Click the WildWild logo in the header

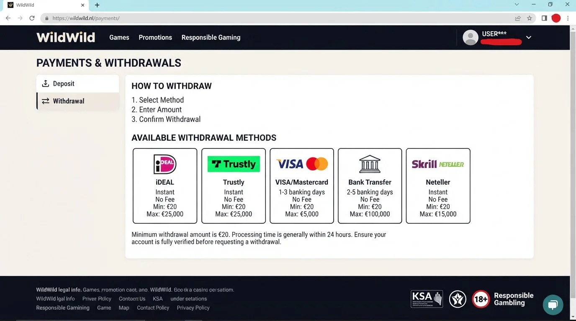pyautogui.click(x=66, y=37)
